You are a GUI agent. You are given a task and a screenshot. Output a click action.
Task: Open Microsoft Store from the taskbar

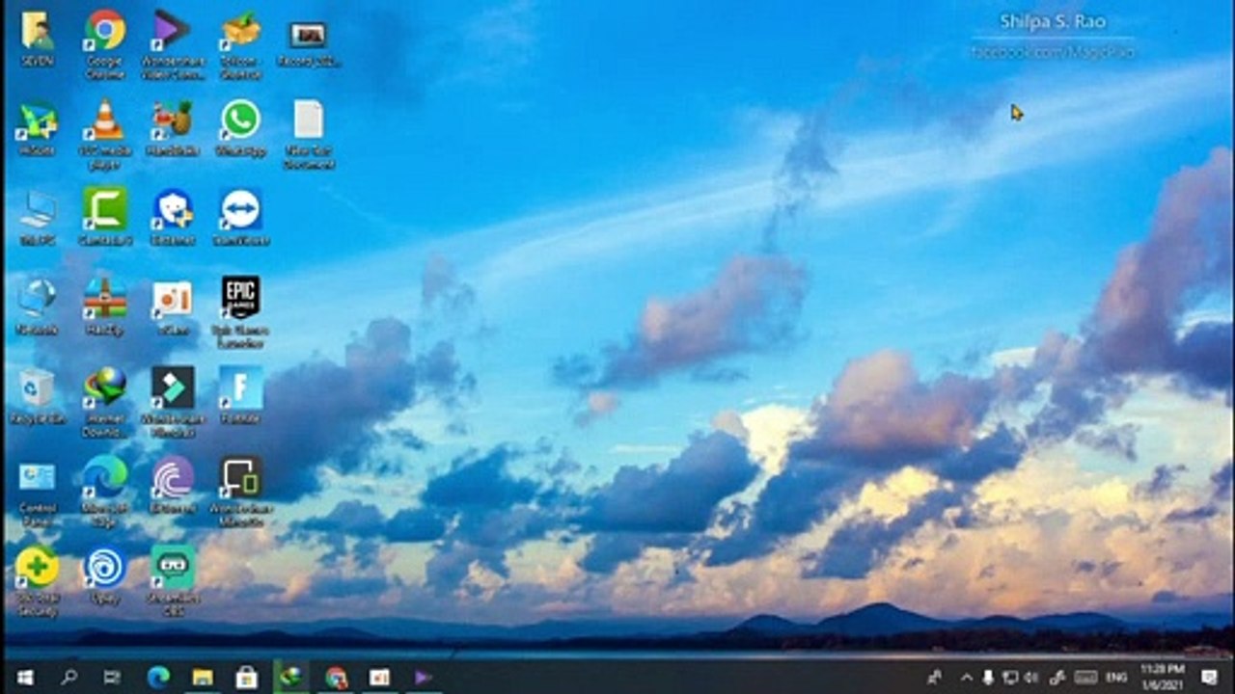[247, 678]
